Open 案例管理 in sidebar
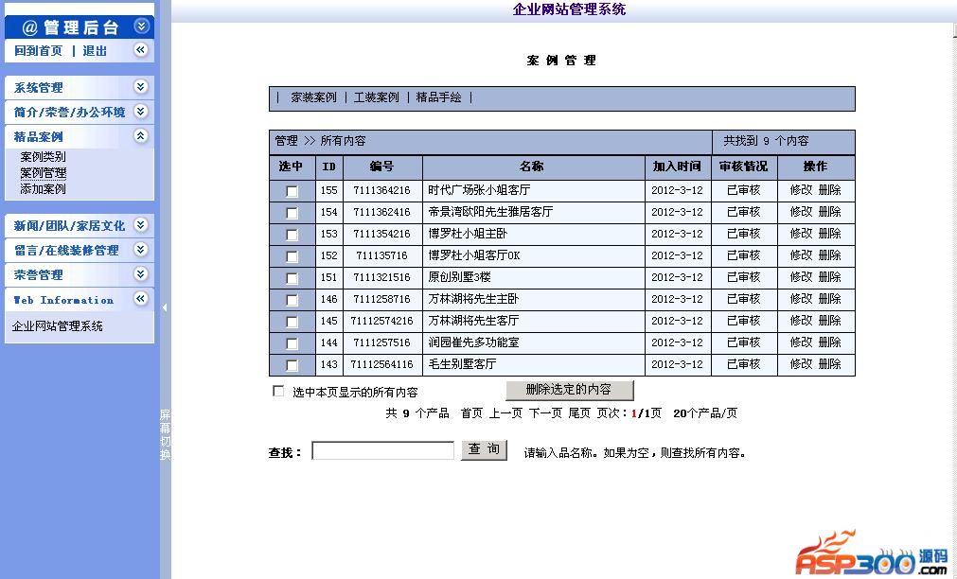 coord(43,173)
